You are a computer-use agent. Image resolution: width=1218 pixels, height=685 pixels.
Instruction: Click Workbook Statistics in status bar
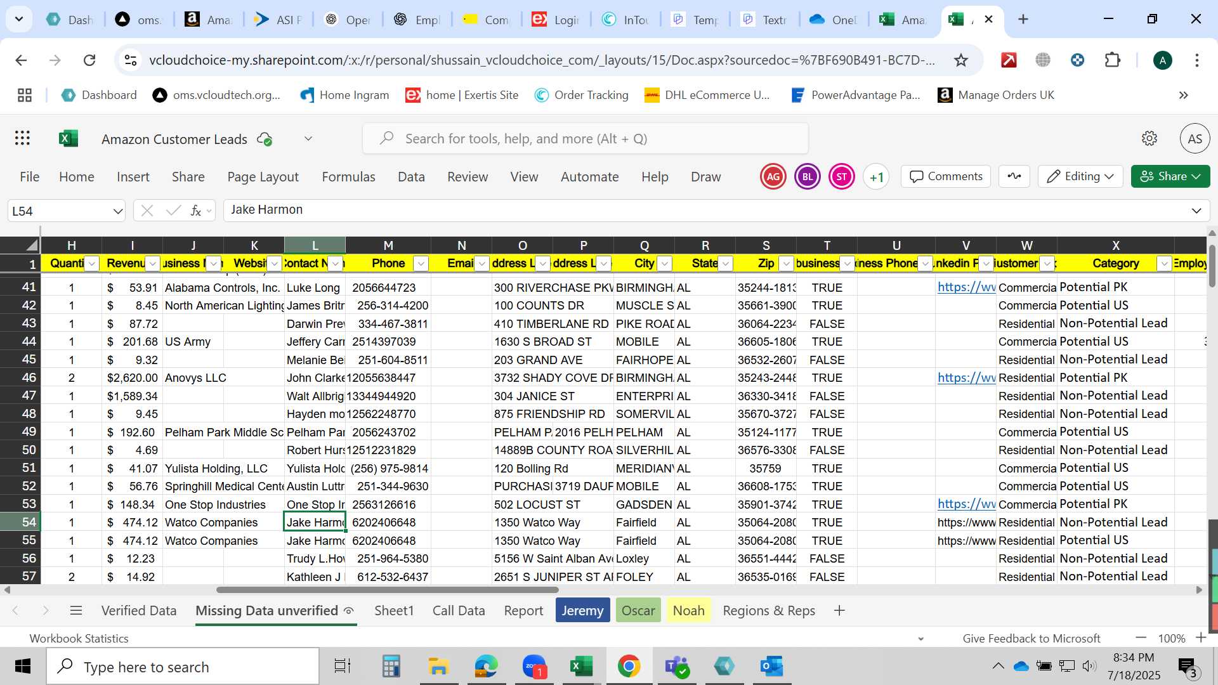pyautogui.click(x=79, y=638)
